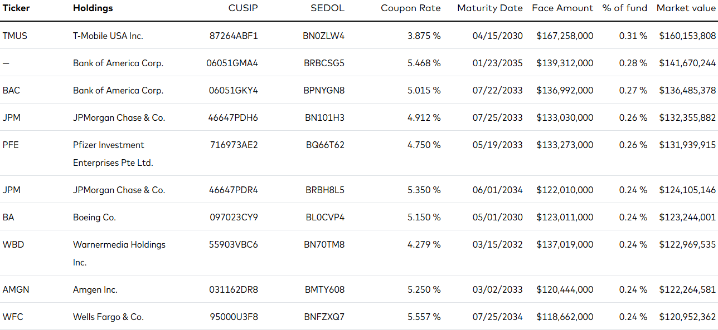
Task: Click the Maturity Date column header
Action: pos(490,8)
